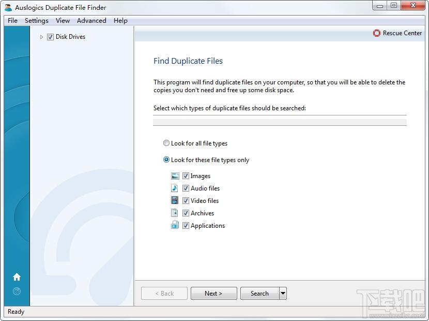Click the Select which types of duplicate files text
The height and width of the screenshot is (321, 429).
tap(229, 108)
